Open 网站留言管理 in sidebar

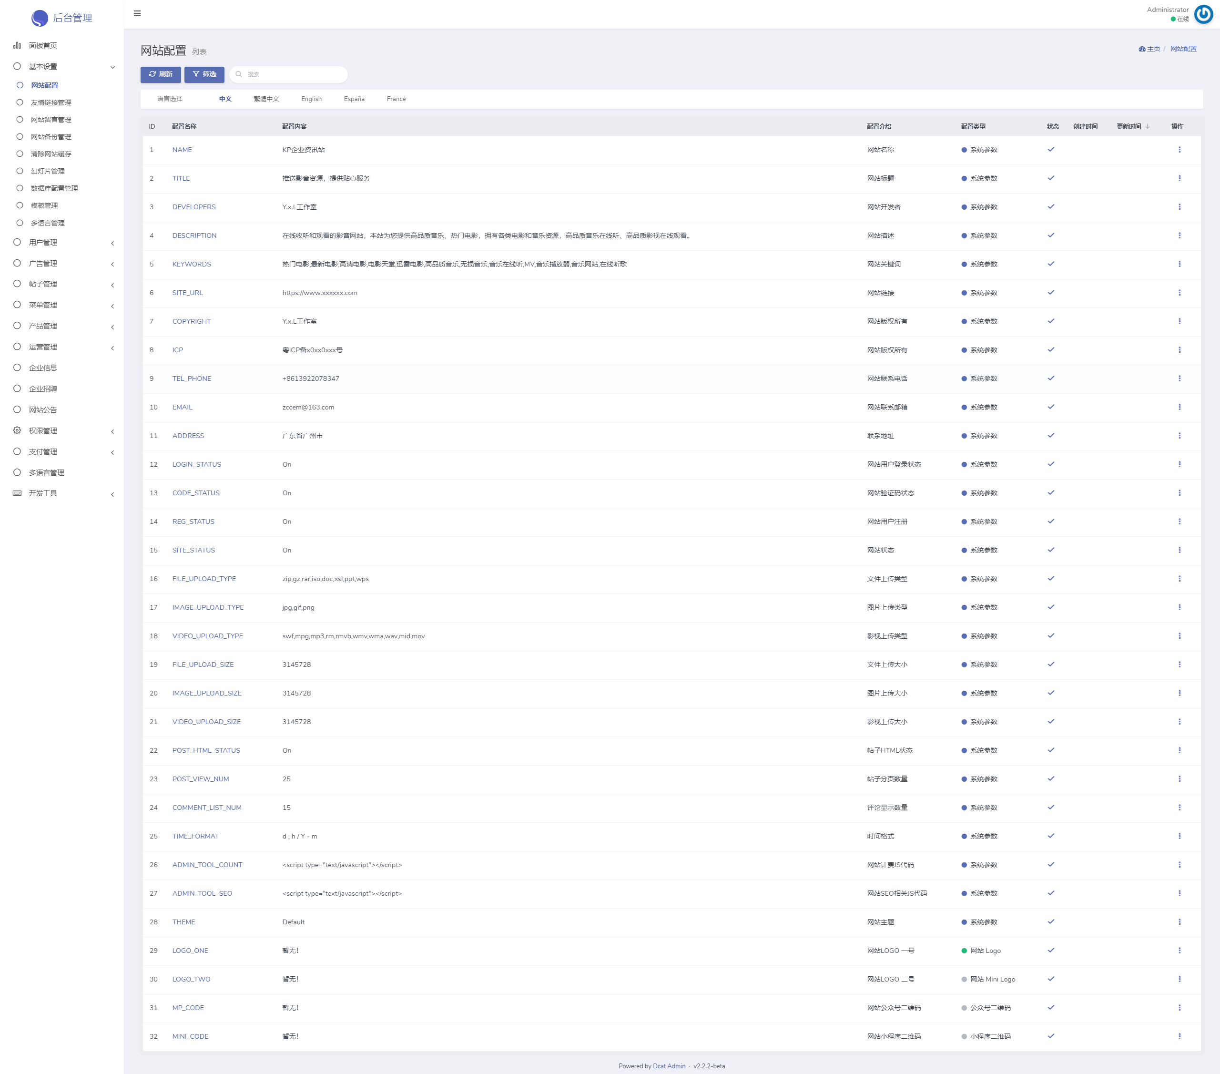tap(51, 120)
